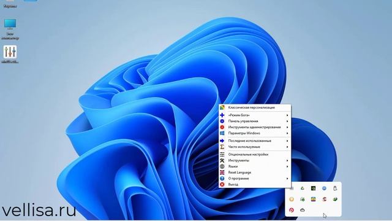Expand the Последние использованные list

(x=255, y=141)
